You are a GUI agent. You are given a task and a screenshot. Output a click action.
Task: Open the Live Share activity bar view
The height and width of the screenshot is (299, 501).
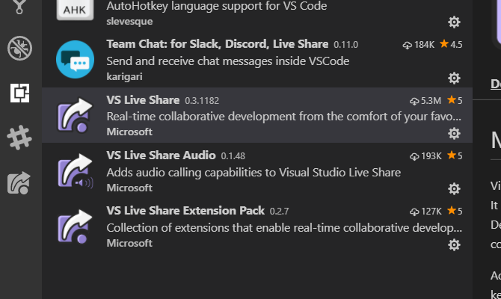click(x=20, y=182)
